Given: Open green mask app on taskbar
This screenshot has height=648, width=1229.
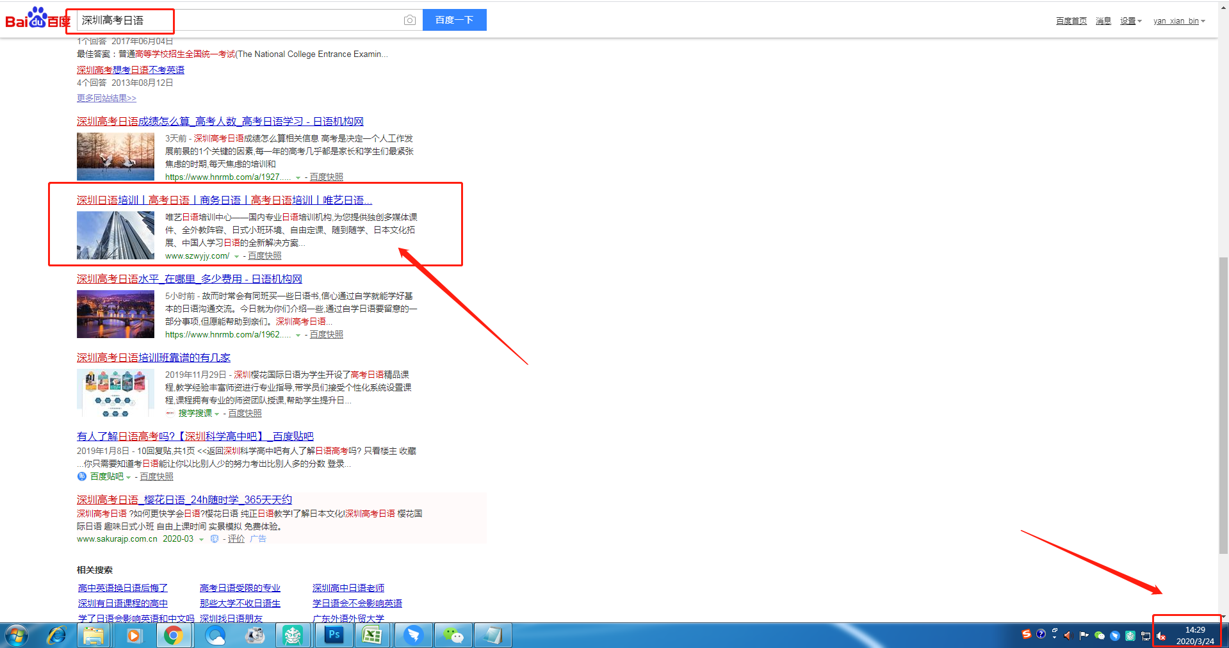Looking at the screenshot, I should point(293,636).
